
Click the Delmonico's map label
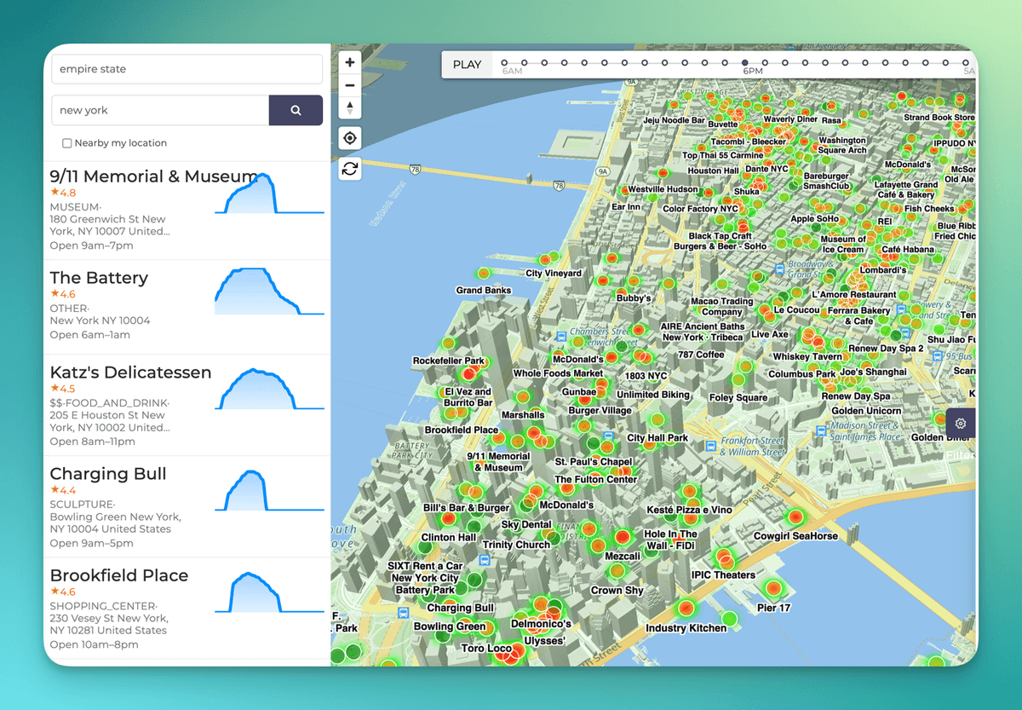tap(541, 624)
